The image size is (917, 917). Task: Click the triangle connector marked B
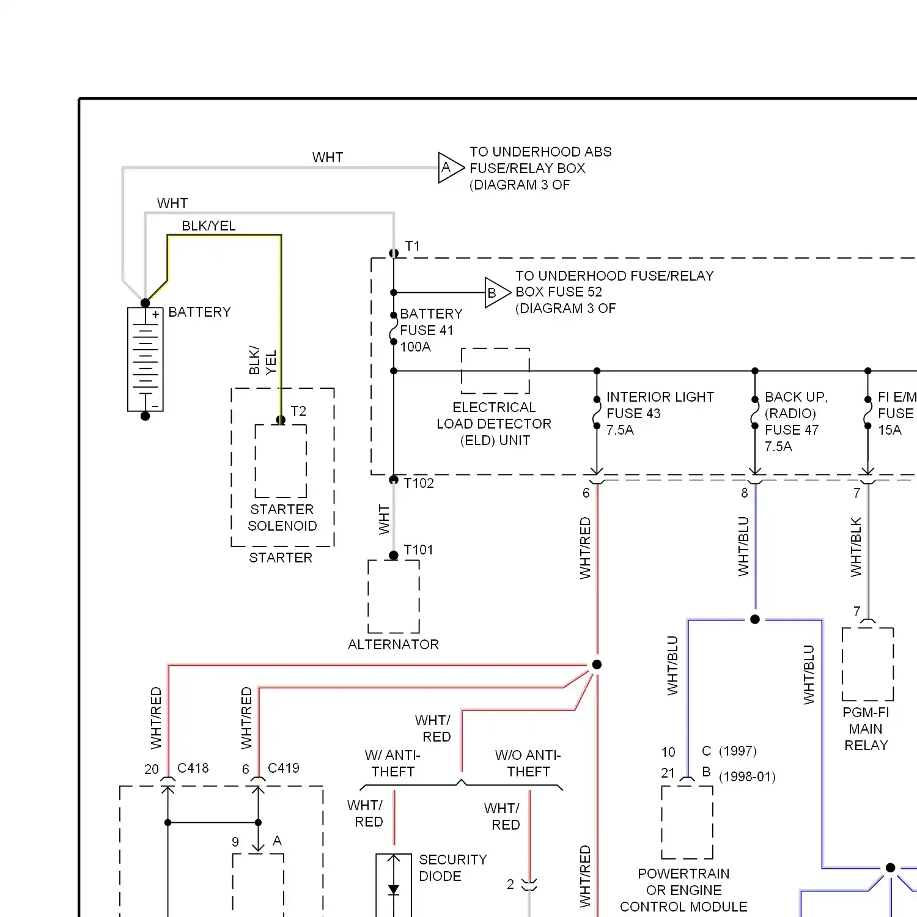[x=497, y=293]
